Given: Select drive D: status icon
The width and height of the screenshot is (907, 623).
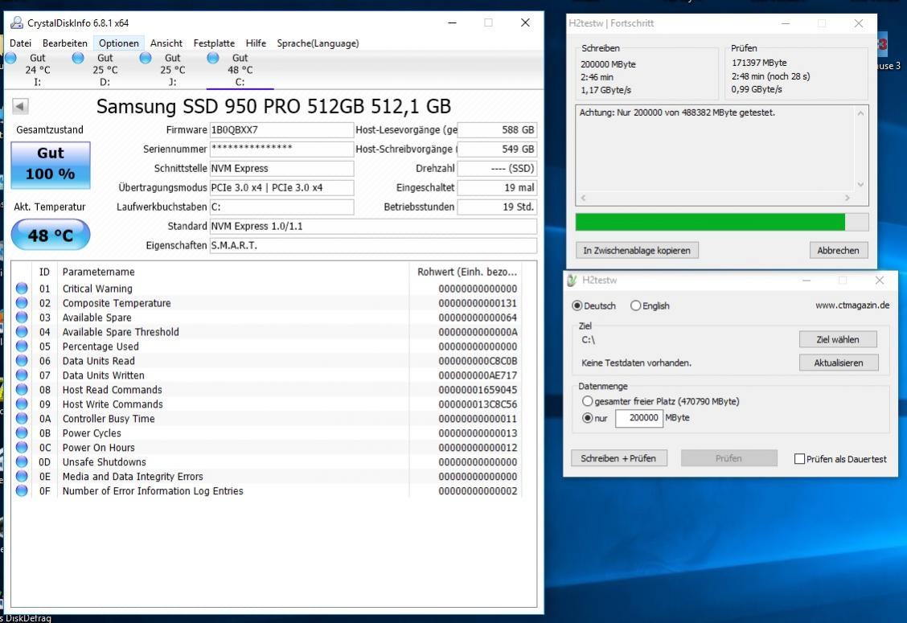Looking at the screenshot, I should [78, 58].
